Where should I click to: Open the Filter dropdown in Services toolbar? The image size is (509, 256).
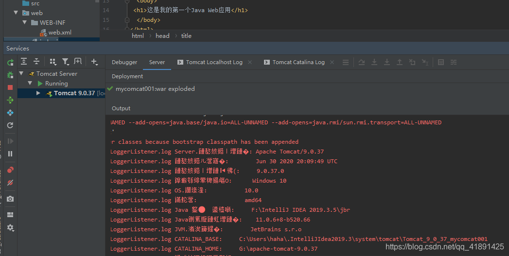(66, 62)
